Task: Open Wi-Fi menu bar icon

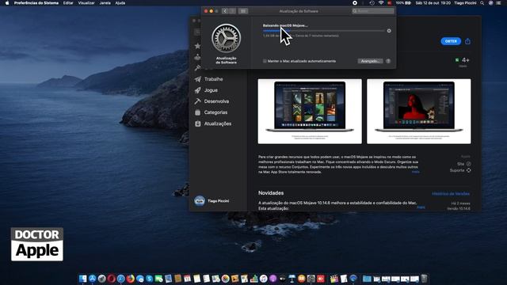Action: point(381,3)
